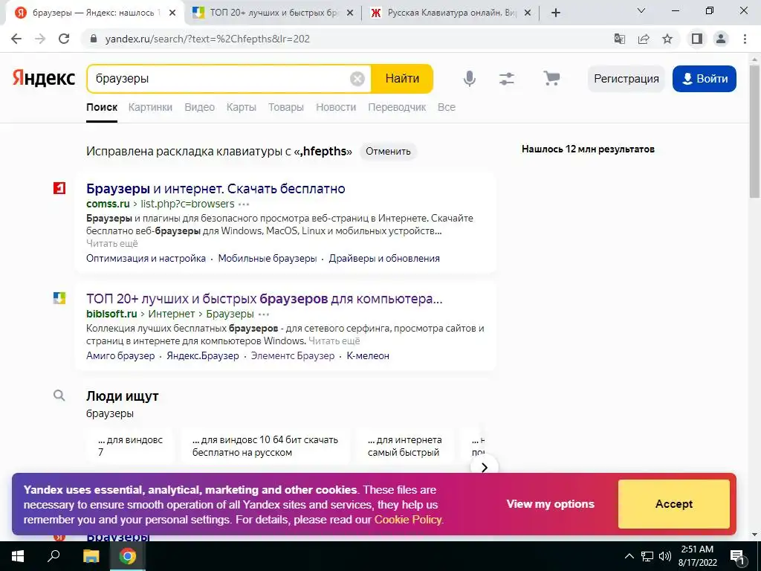The height and width of the screenshot is (571, 761).
Task: Open the translate page icon
Action: (x=619, y=39)
